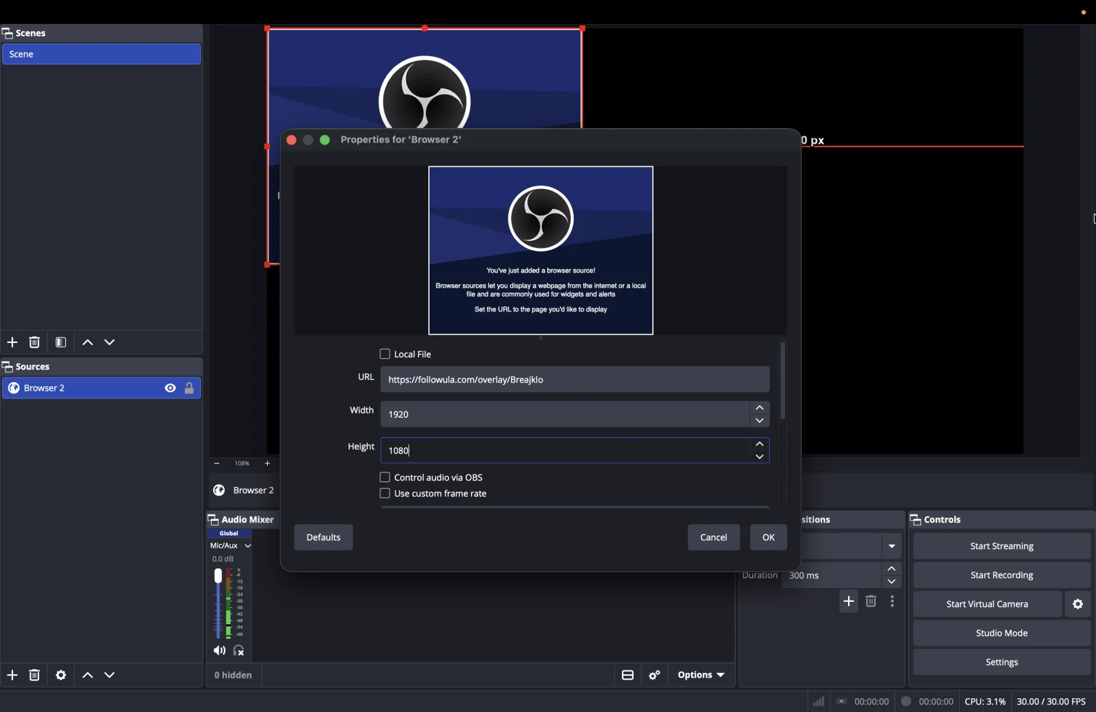Open advanced audio properties gears icon
1096x712 pixels.
(655, 676)
